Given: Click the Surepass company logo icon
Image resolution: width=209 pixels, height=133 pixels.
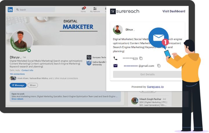Looking at the screenshot, I should point(89,57).
